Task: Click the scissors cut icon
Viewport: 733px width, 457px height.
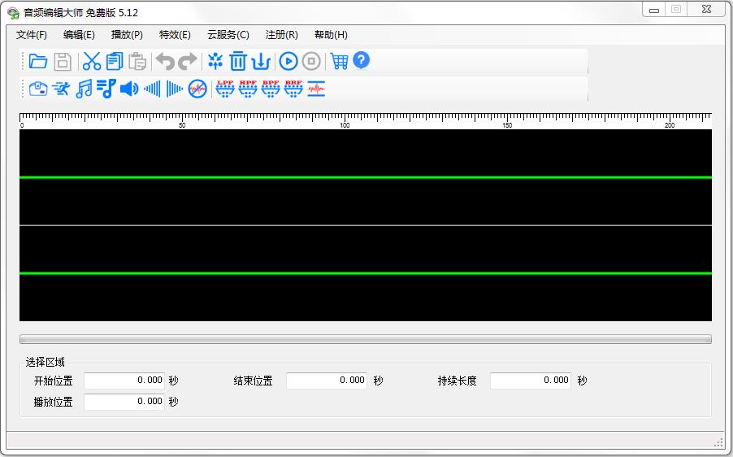Action: pyautogui.click(x=92, y=61)
